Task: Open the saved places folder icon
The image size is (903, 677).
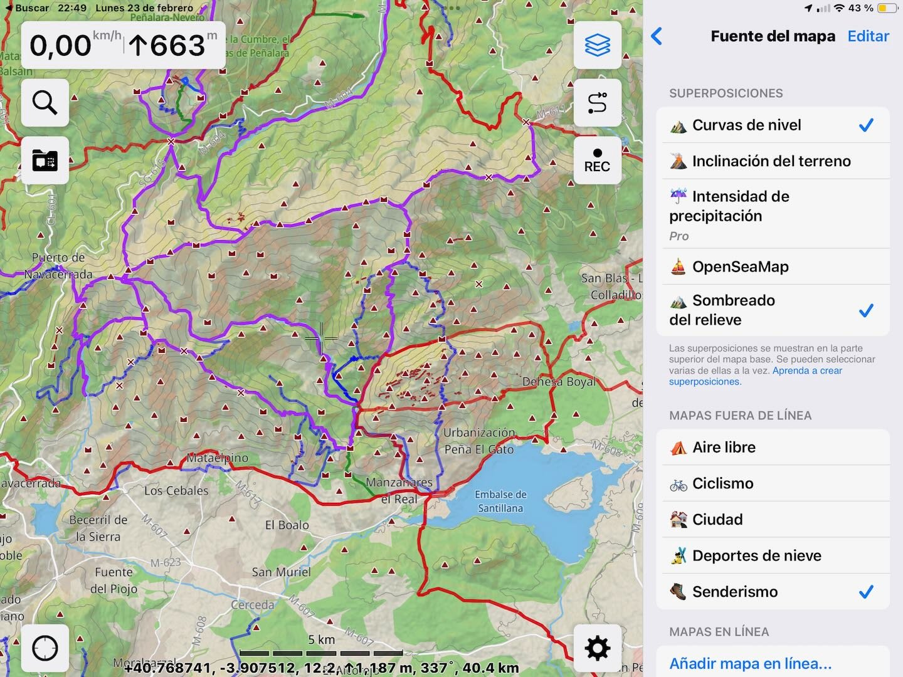Action: pos(45,161)
